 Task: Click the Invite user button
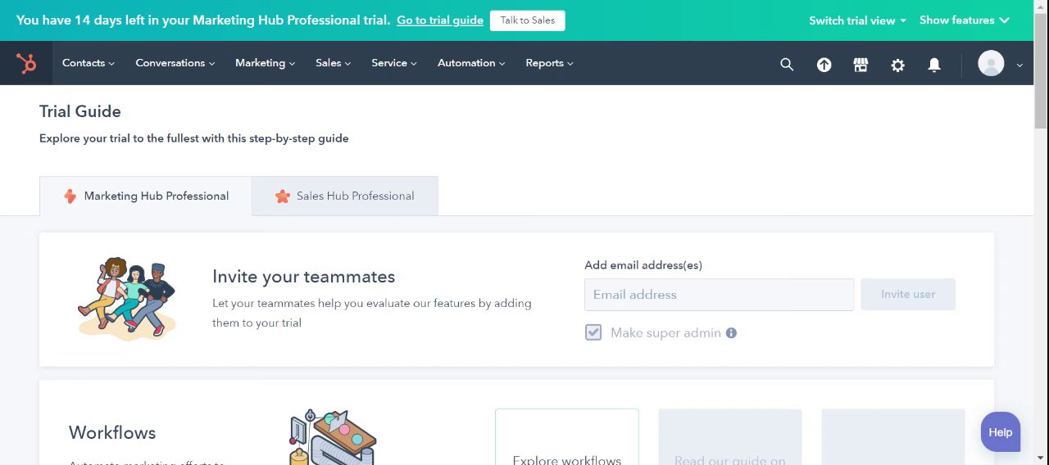pyautogui.click(x=908, y=295)
